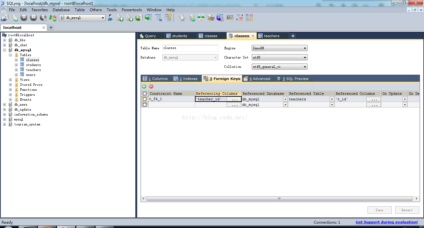The height and width of the screenshot is (228, 424).
Task: Expand the students table node
Action: [x=16, y=65]
